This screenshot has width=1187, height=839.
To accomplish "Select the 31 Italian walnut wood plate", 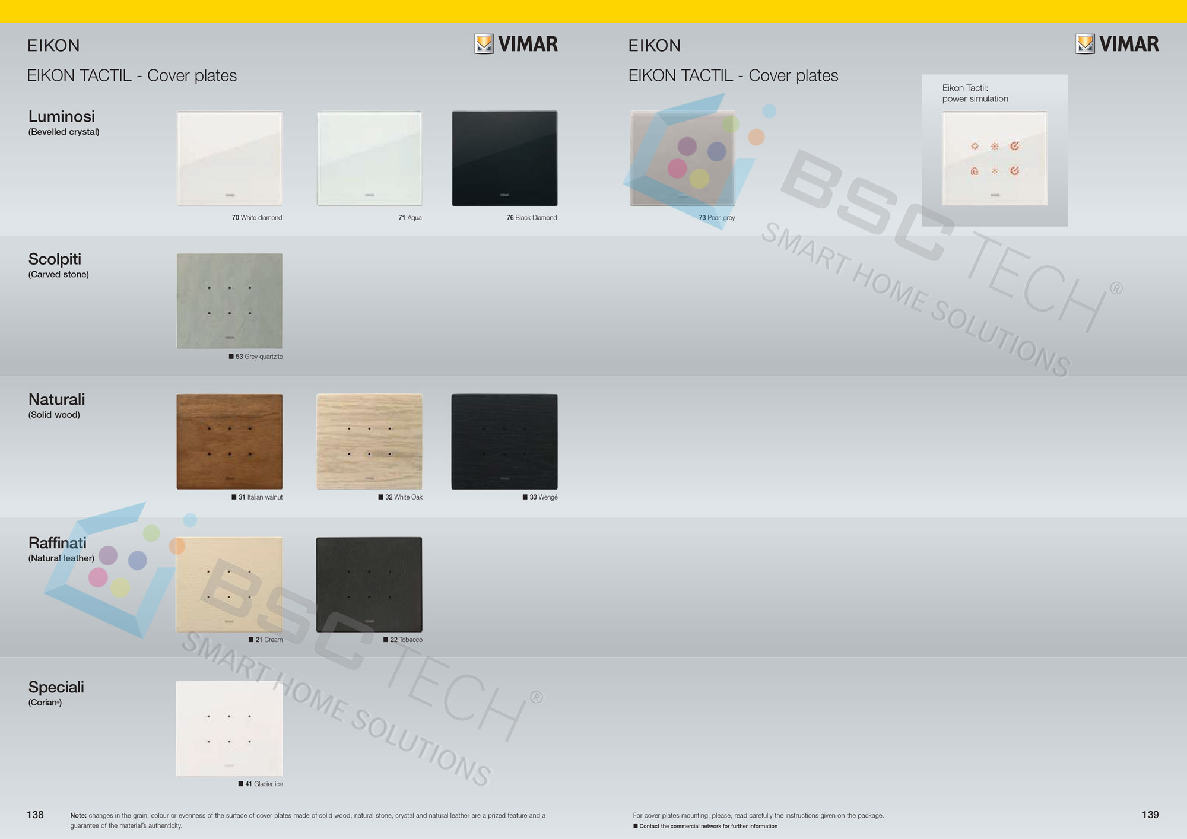I will [x=230, y=441].
